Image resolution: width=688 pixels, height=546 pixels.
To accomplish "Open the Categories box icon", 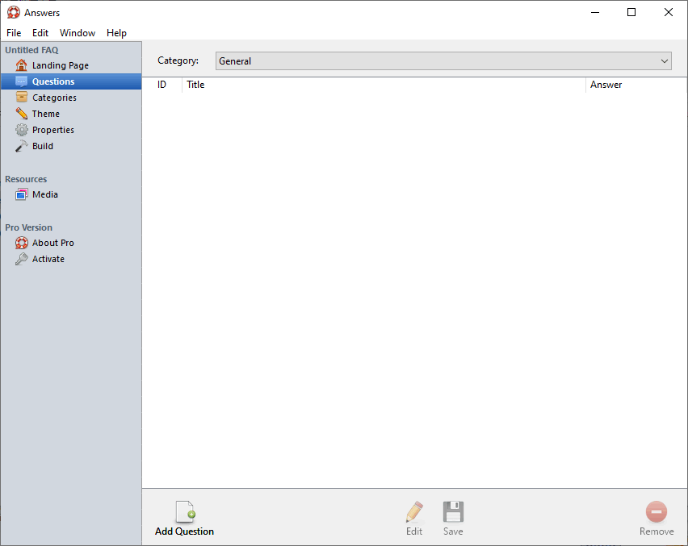I will click(x=22, y=98).
